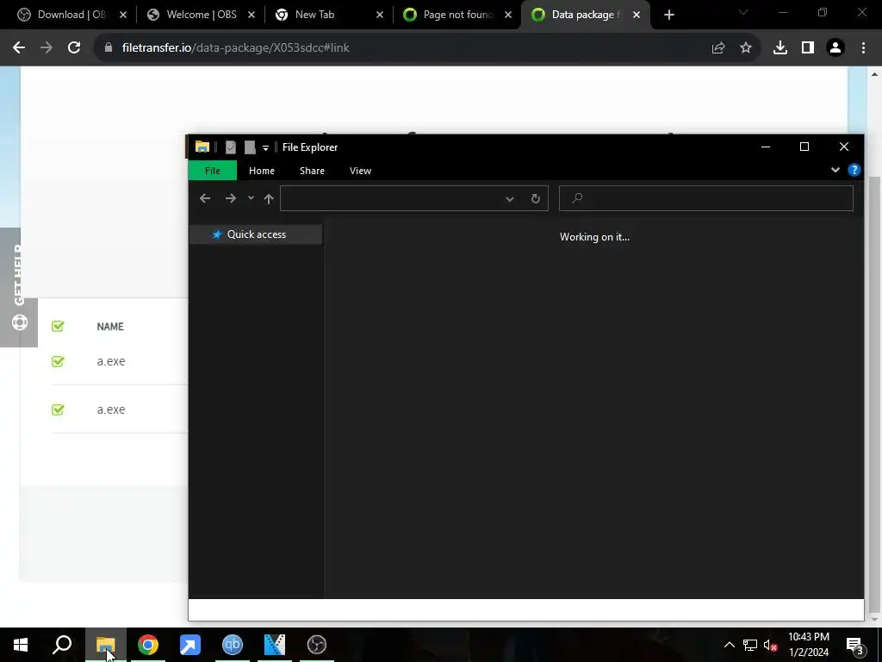This screenshot has width=882, height=662.
Task: Go up one folder level in File Explorer
Action: coord(269,199)
